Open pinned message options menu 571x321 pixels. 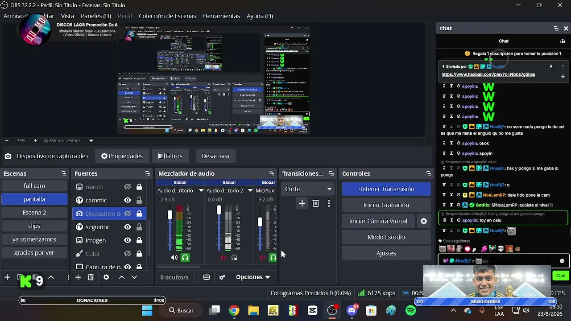[563, 66]
